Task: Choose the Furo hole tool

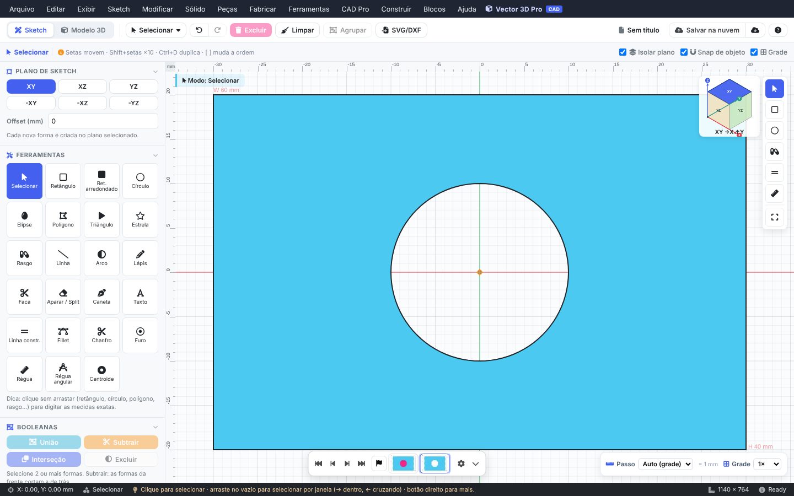Action: 140,335
